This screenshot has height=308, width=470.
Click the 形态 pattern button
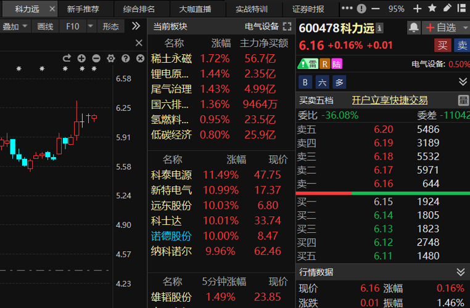tap(110, 26)
